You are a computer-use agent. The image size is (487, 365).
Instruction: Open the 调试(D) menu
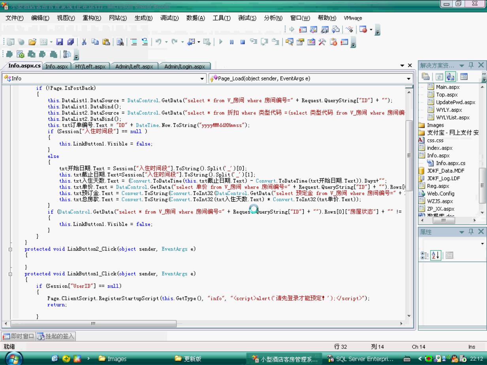point(169,18)
